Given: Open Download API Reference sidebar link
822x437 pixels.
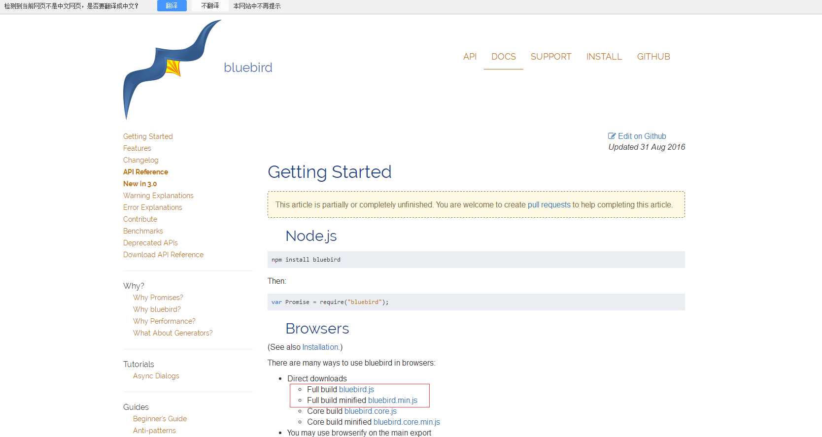Looking at the screenshot, I should pyautogui.click(x=163, y=255).
